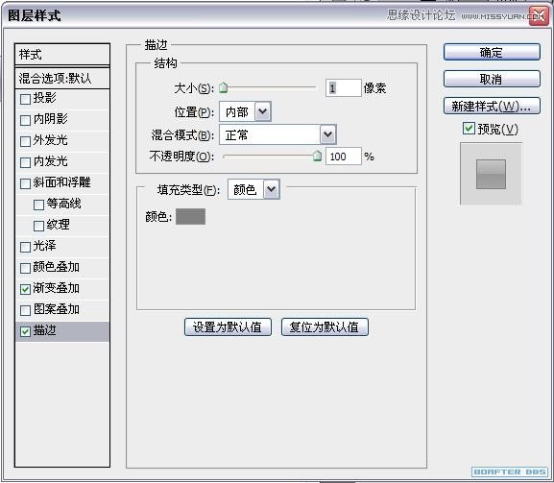Viewport: 554px width, 483px height.
Task: Open the gray stroke 颜色 color swatch
Action: (x=190, y=216)
